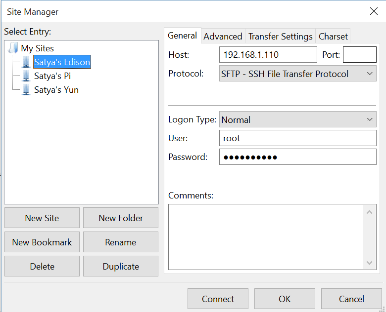
Task: Click the Duplicate button
Action: 121,266
